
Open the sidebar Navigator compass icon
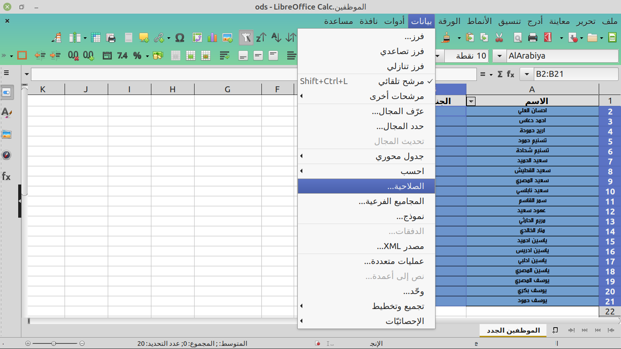(x=6, y=155)
